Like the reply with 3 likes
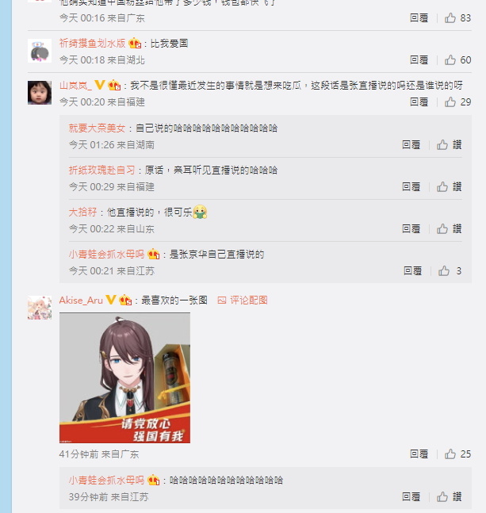The image size is (486, 513). 450,271
